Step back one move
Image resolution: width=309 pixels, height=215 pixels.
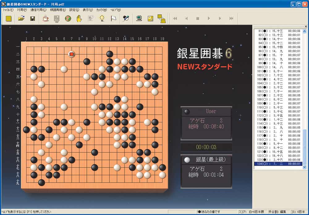click(x=186, y=19)
